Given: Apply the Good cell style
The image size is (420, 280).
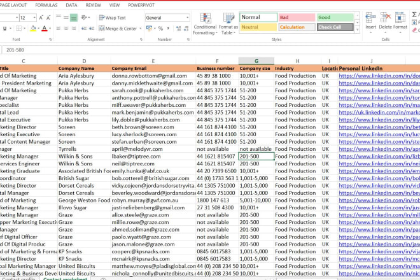Looking at the screenshot, I should [335, 17].
